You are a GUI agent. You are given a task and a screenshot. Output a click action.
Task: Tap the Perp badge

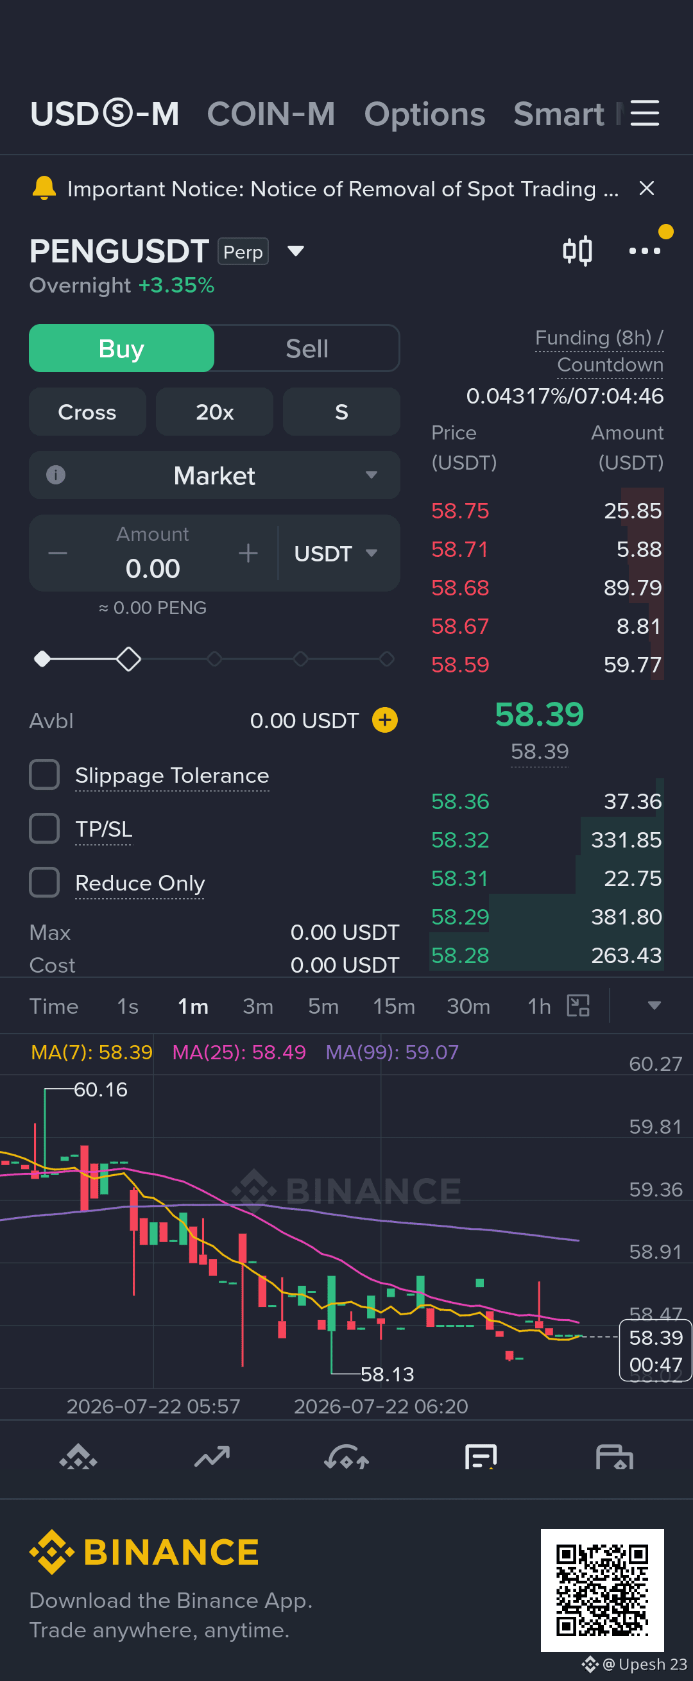(243, 252)
